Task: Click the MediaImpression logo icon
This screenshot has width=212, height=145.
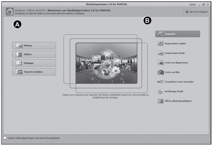Action: pyautogui.click(x=10, y=12)
